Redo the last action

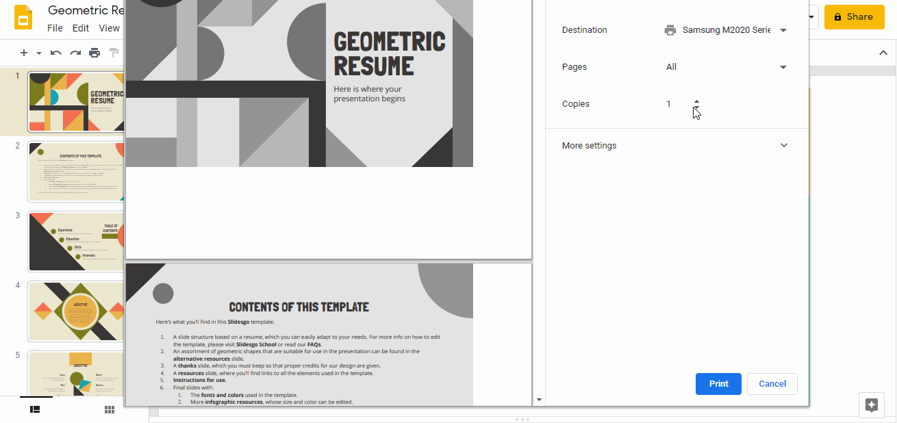75,53
